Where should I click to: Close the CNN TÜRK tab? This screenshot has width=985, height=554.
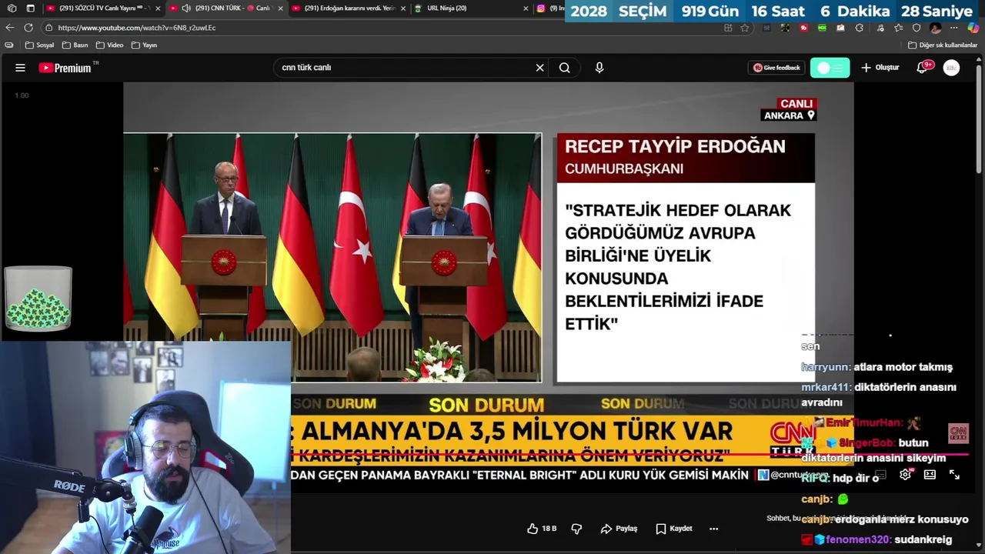tap(280, 8)
